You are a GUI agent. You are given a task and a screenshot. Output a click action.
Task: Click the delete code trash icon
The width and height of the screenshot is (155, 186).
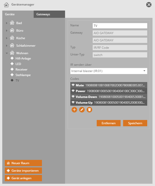pos(89,110)
